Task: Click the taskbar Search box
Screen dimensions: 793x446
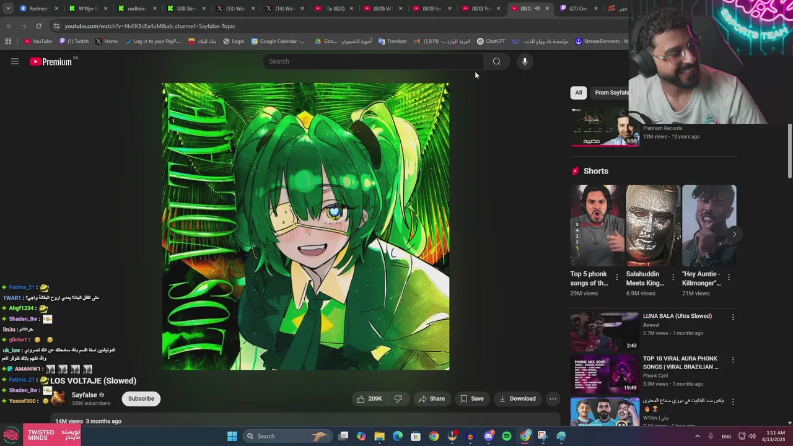Action: tap(287, 436)
